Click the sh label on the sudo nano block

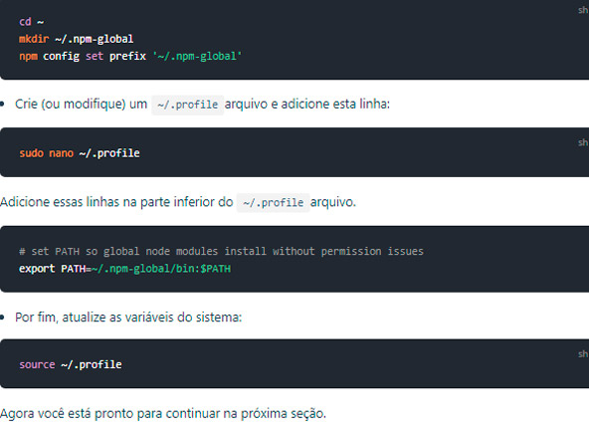pos(583,142)
